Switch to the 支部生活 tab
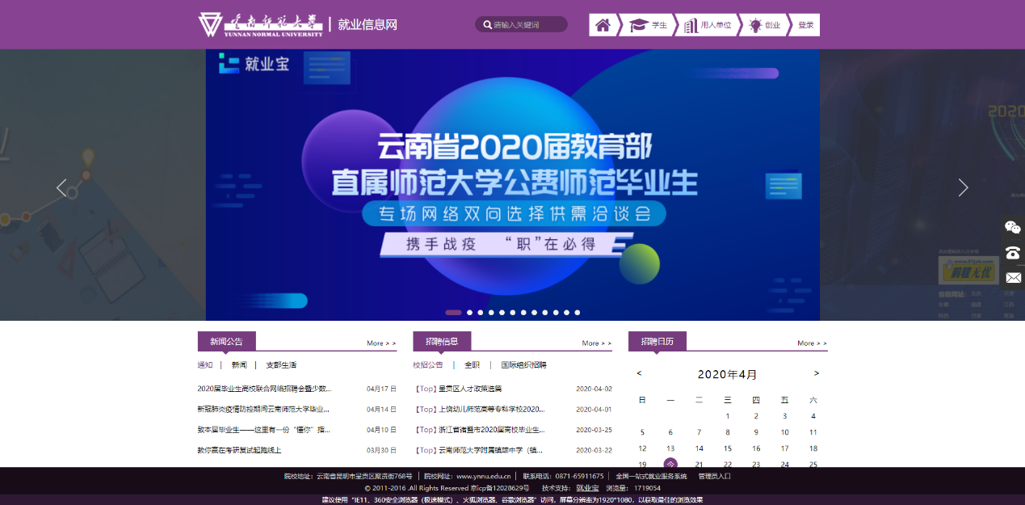Image resolution: width=1025 pixels, height=505 pixels. pyautogui.click(x=281, y=365)
